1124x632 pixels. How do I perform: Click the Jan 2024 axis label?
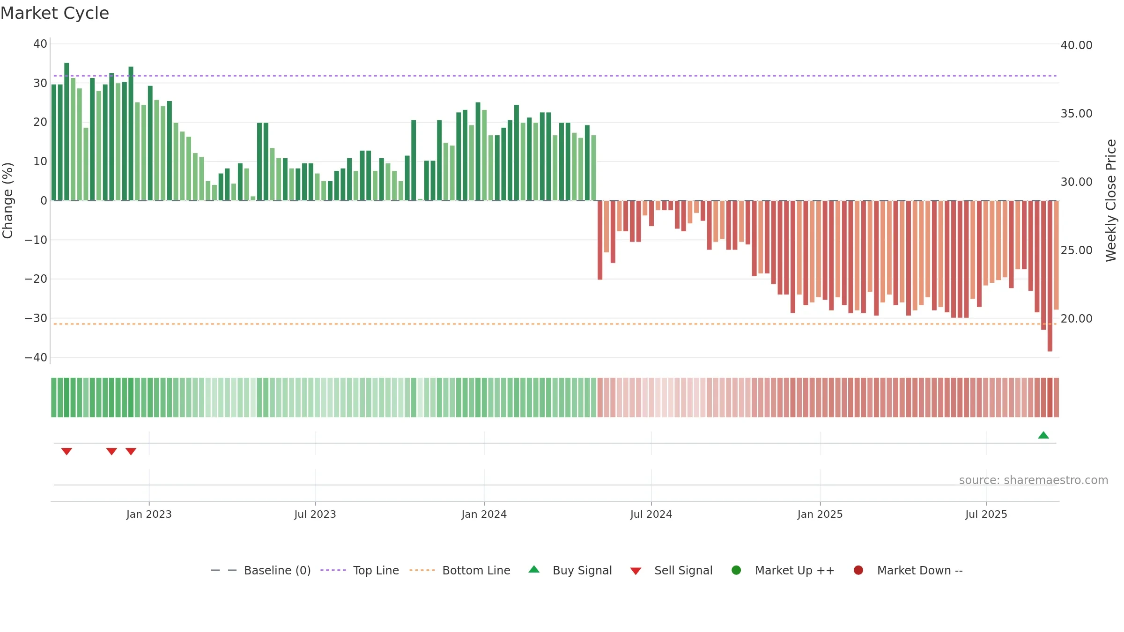(x=484, y=514)
